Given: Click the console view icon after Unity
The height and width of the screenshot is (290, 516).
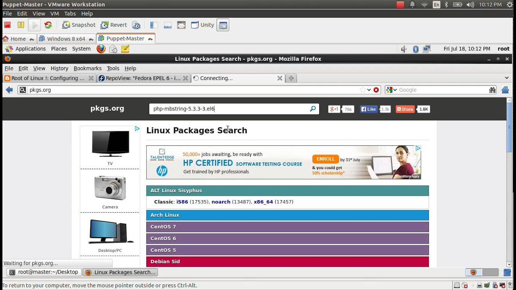Looking at the screenshot, I should [223, 25].
